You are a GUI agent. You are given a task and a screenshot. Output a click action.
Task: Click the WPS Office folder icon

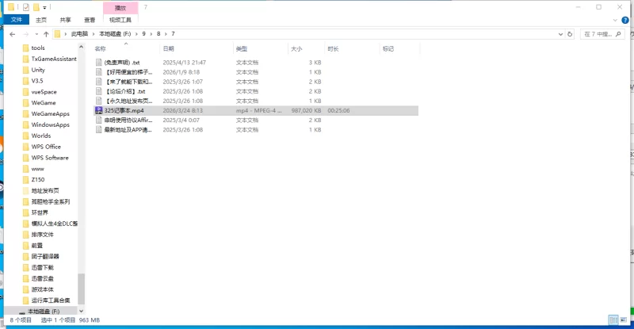pos(26,147)
